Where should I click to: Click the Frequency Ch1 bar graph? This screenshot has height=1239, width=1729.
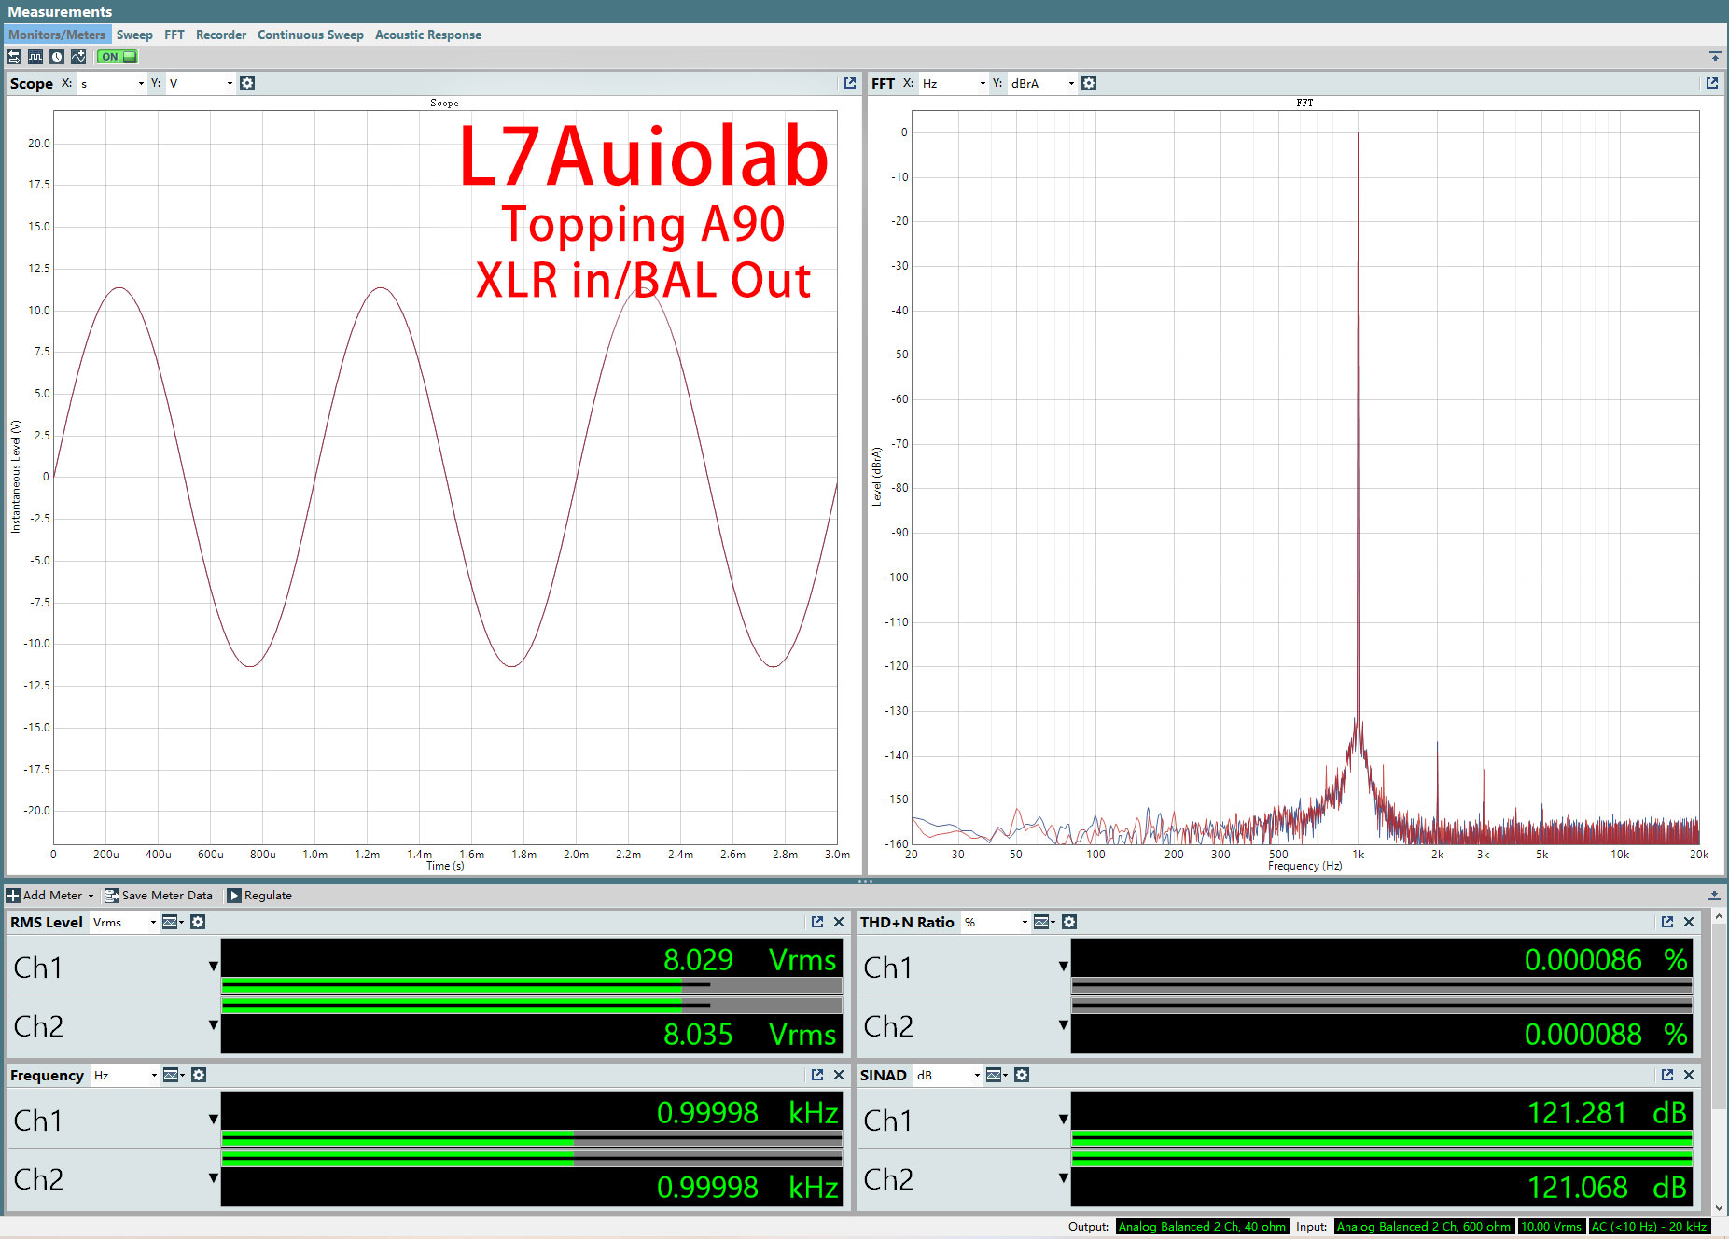click(x=532, y=1138)
